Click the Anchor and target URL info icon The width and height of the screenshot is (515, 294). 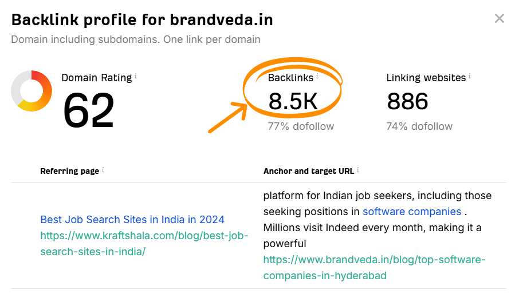click(x=358, y=170)
